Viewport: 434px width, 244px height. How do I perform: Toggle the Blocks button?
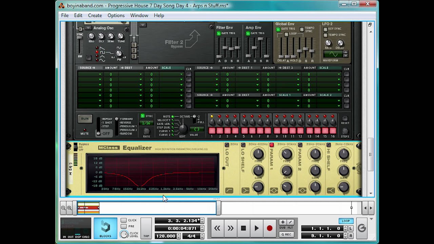[105, 228]
